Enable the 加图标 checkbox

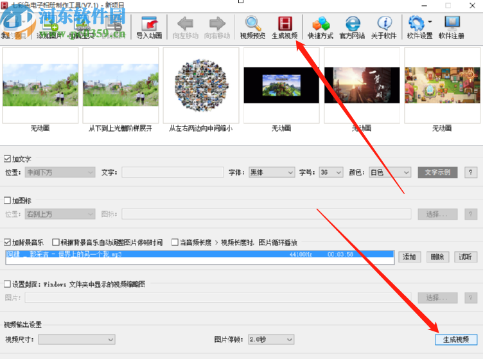pos(7,200)
